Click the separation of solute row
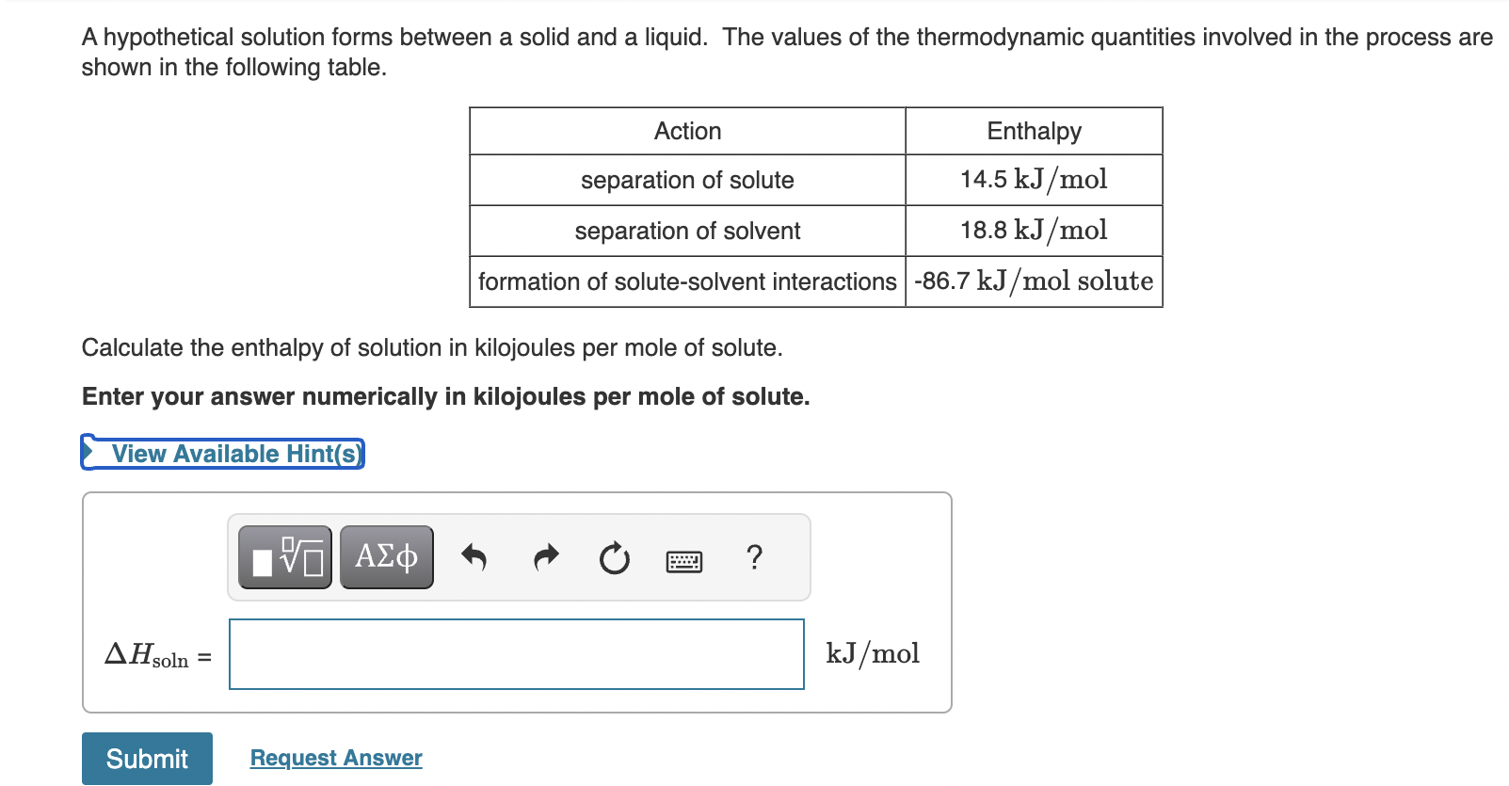 686,180
